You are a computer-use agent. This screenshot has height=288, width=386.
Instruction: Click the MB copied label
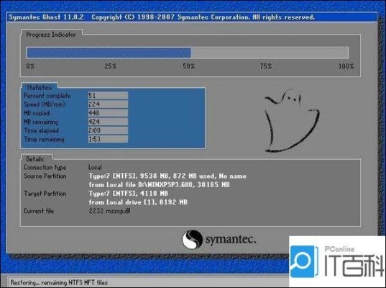click(x=37, y=113)
